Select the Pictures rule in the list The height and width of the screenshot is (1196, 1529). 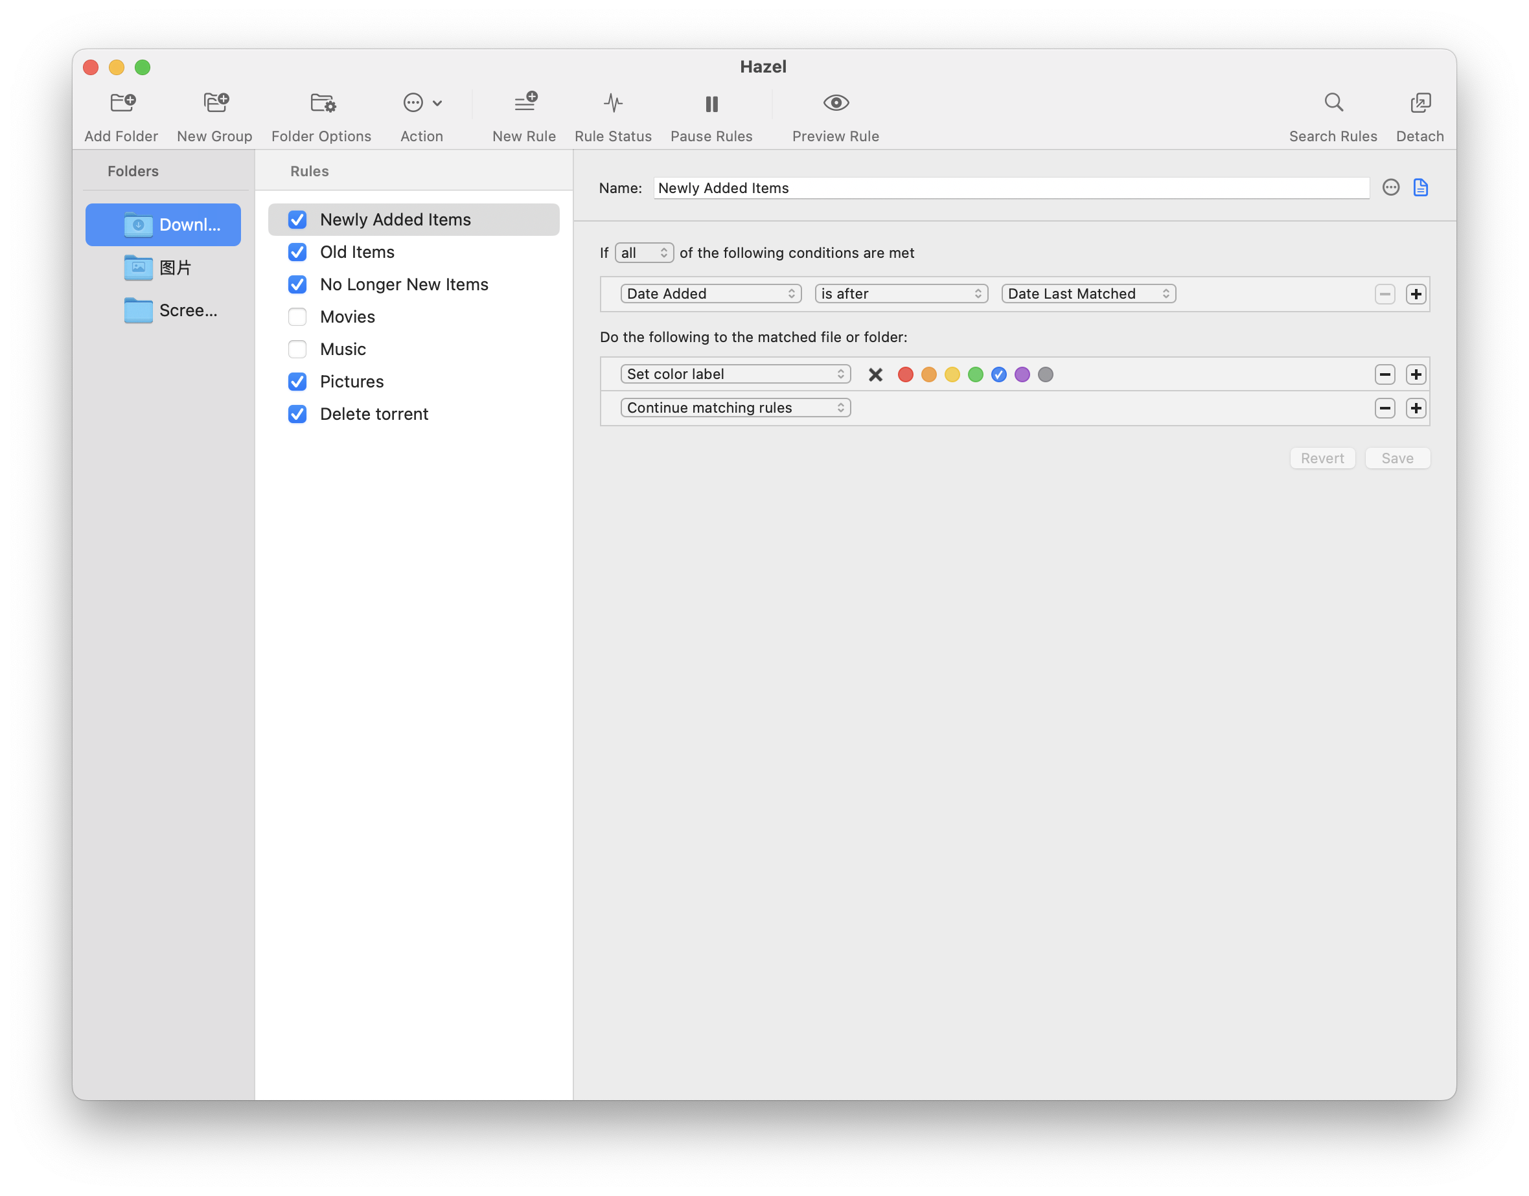[352, 382]
